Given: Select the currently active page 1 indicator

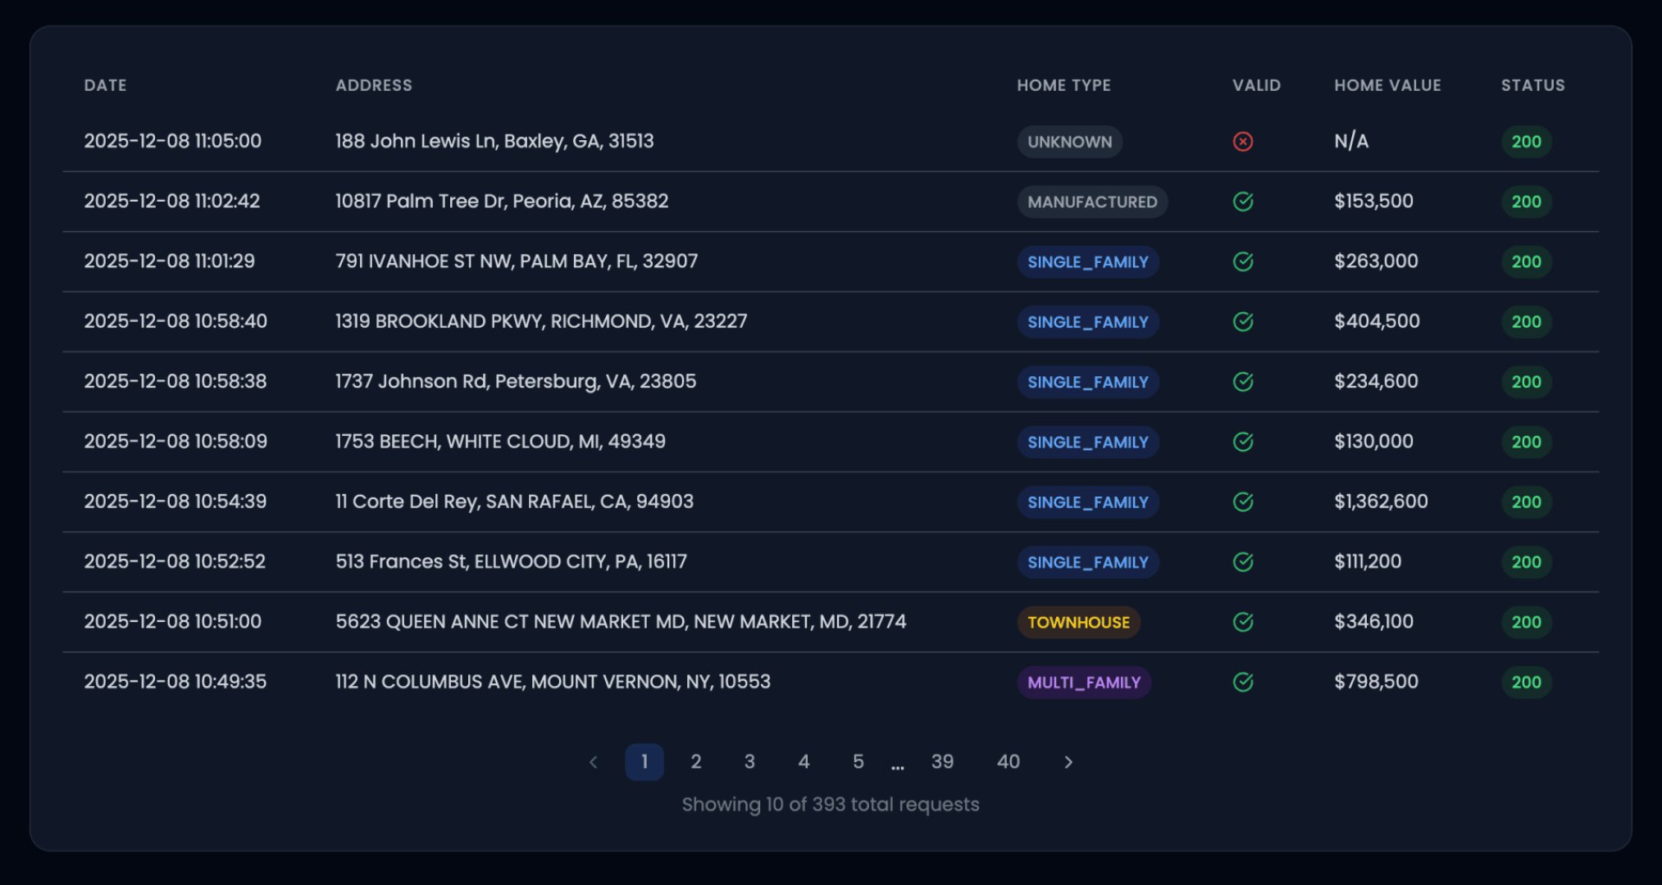Looking at the screenshot, I should click(x=644, y=761).
